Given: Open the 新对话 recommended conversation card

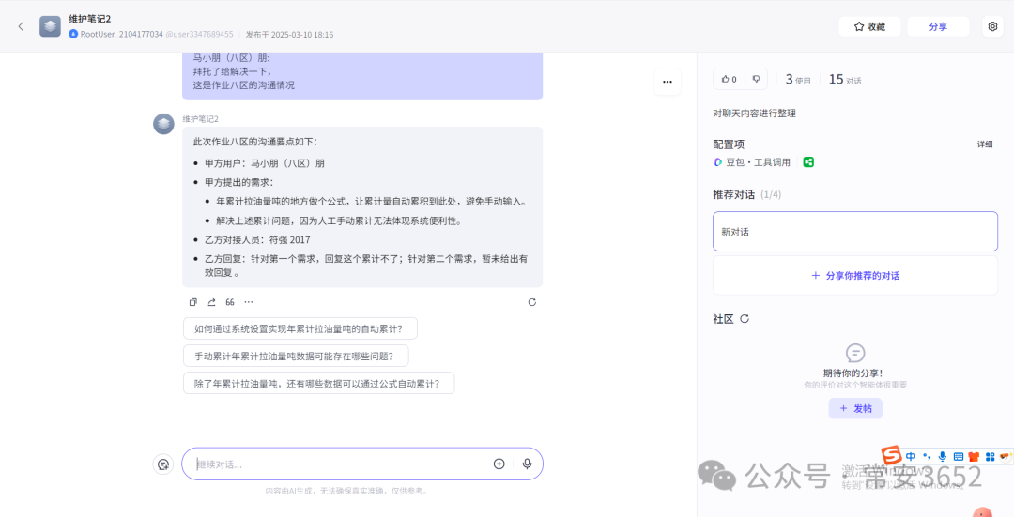Looking at the screenshot, I should [855, 232].
